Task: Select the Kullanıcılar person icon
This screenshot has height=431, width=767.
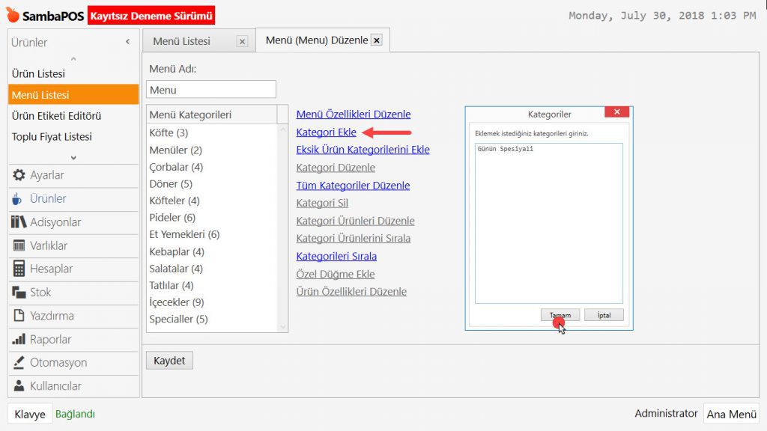Action: pyautogui.click(x=19, y=386)
